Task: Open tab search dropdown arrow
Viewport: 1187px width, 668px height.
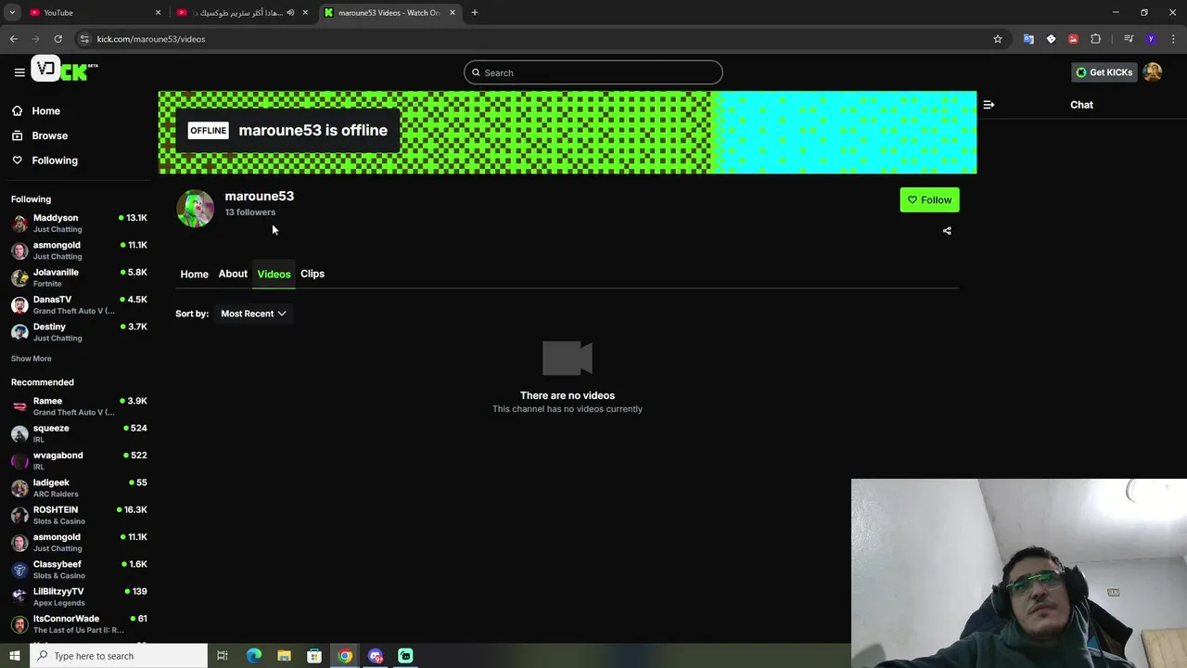Action: coord(12,13)
